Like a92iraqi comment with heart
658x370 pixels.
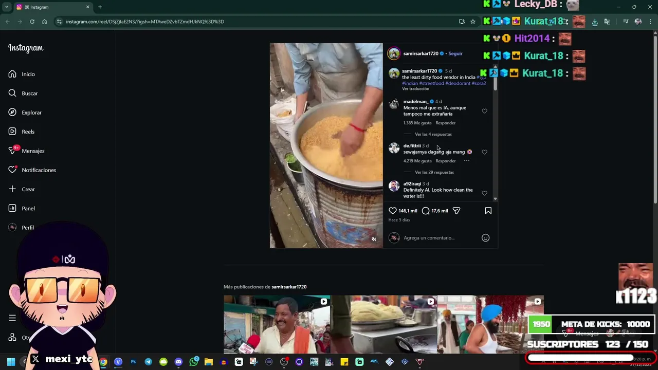[484, 193]
